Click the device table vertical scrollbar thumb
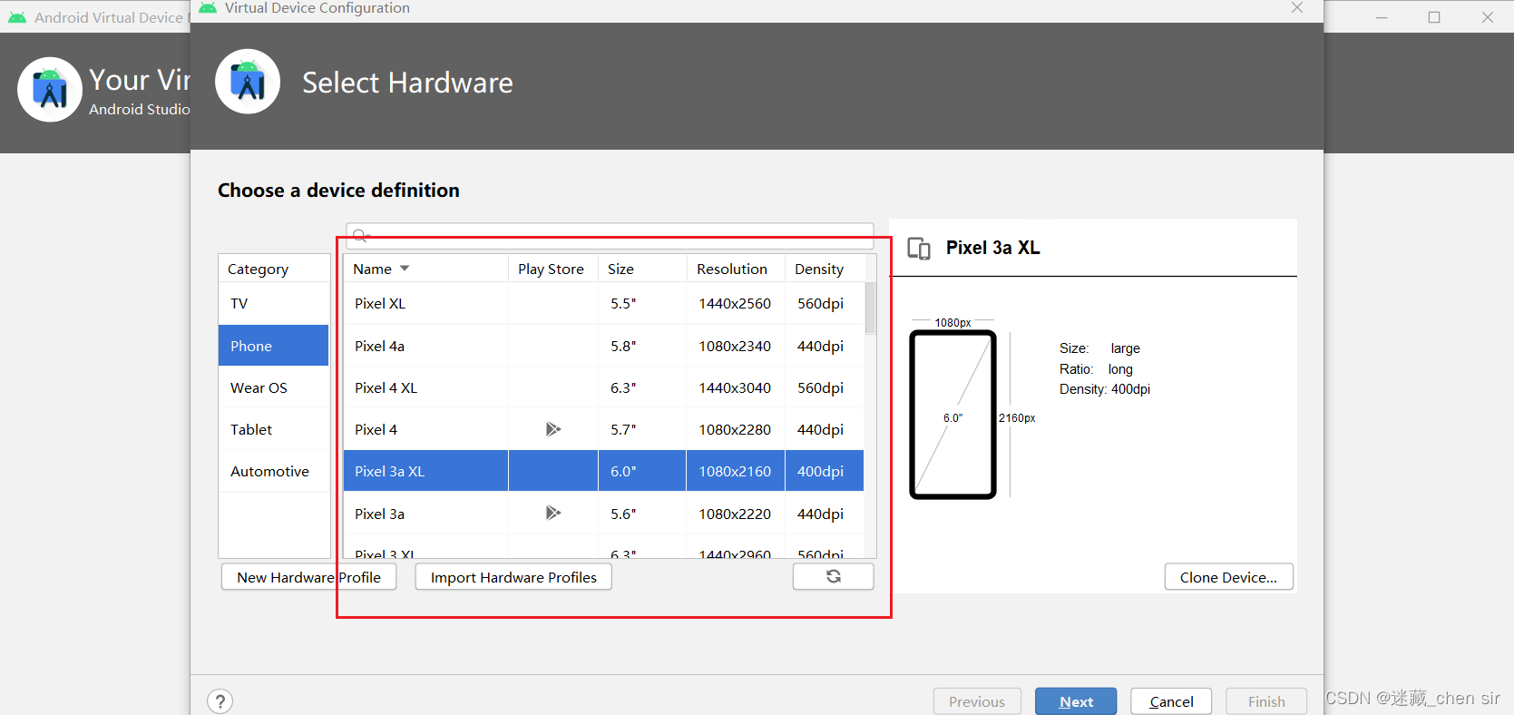The image size is (1514, 715). pyautogui.click(x=870, y=309)
